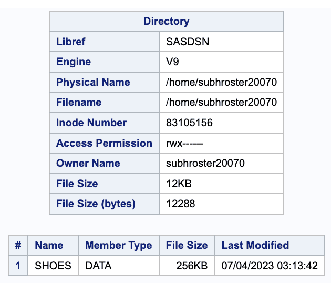
Task: Click the 12KB file size value
Action: (177, 184)
